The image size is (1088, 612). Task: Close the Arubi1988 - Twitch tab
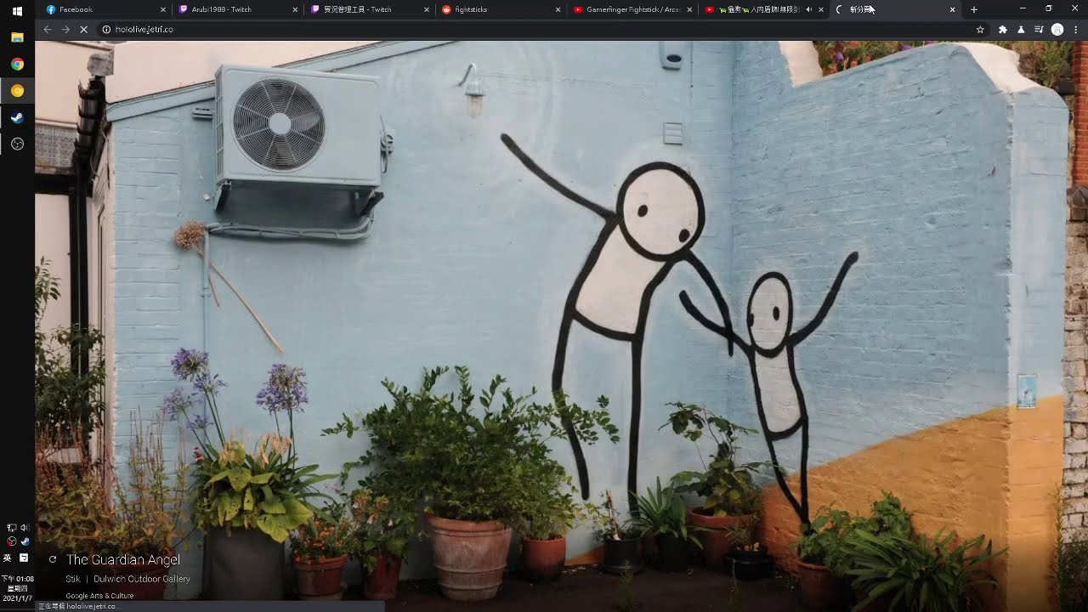(x=295, y=9)
